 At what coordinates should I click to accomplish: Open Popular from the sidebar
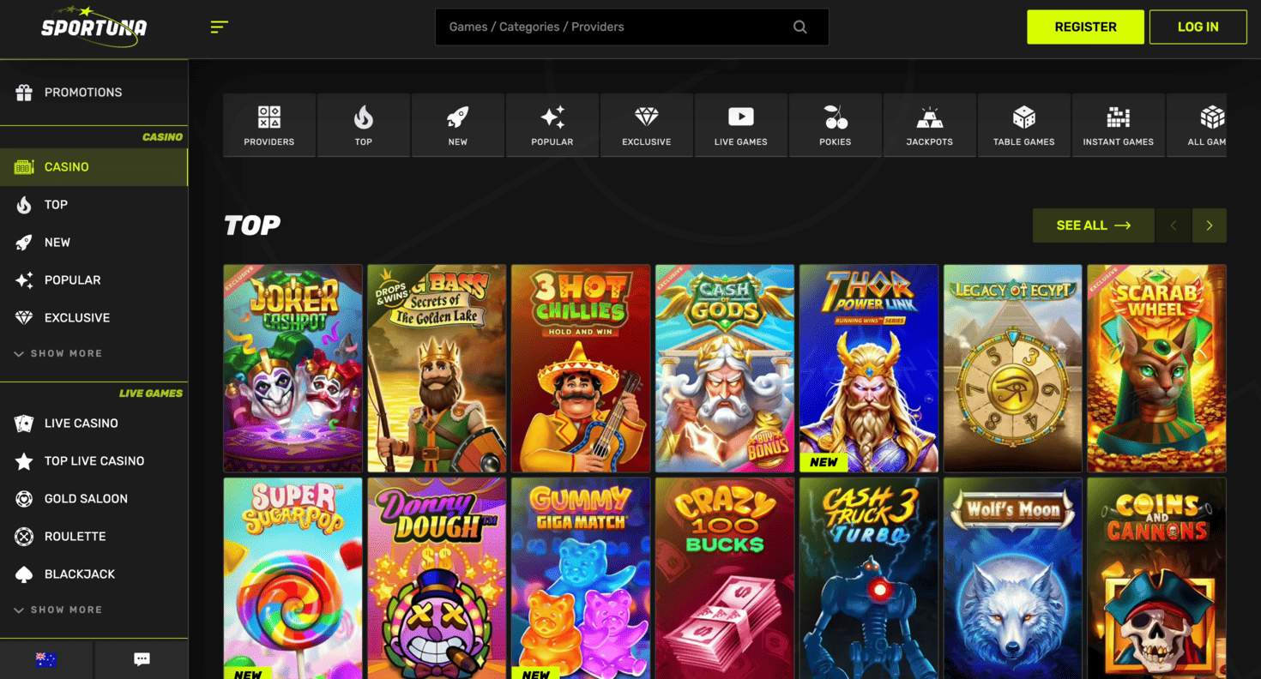[x=94, y=280]
